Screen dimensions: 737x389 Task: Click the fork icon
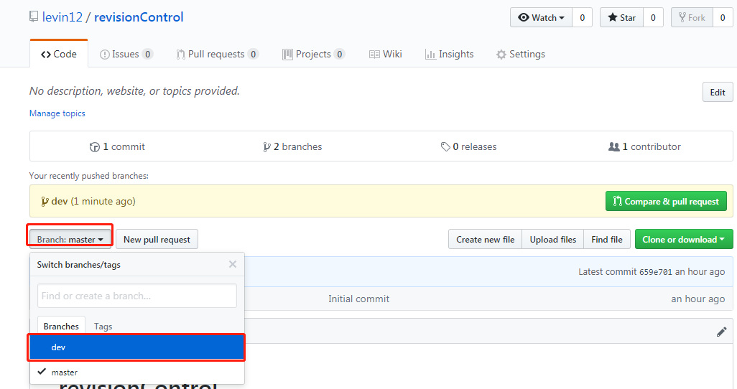point(682,17)
